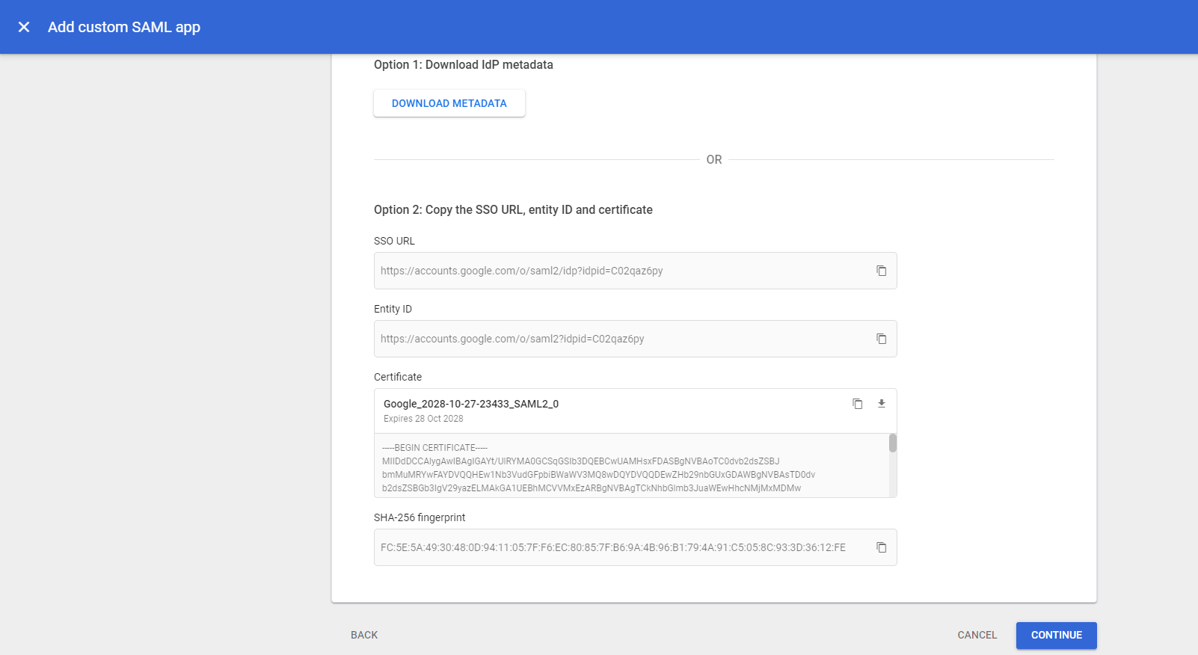
Task: Click the 'Add custom SAML app' title
Action: tap(124, 27)
